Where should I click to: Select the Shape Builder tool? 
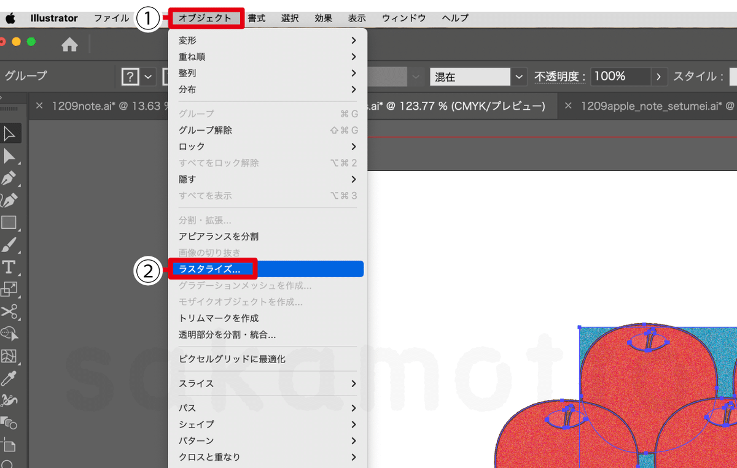tap(9, 334)
